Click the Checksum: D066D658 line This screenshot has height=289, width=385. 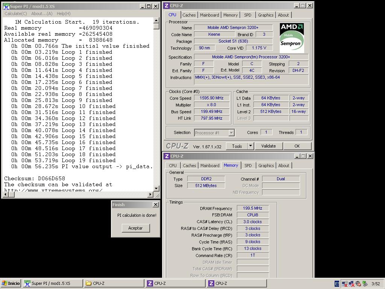(x=35, y=178)
